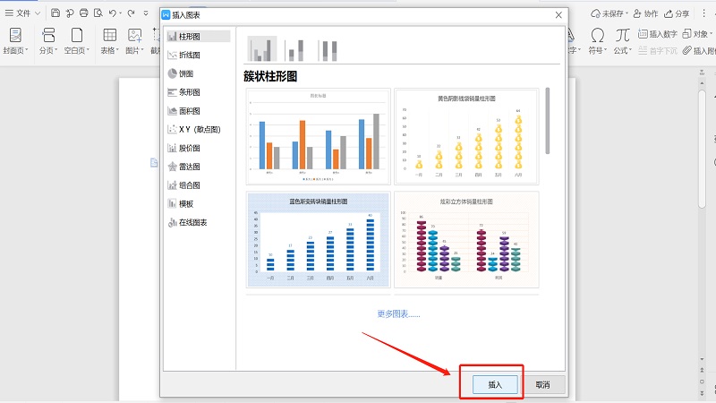Click the save icon in quick toolbar
The height and width of the screenshot is (403, 716).
coord(55,13)
